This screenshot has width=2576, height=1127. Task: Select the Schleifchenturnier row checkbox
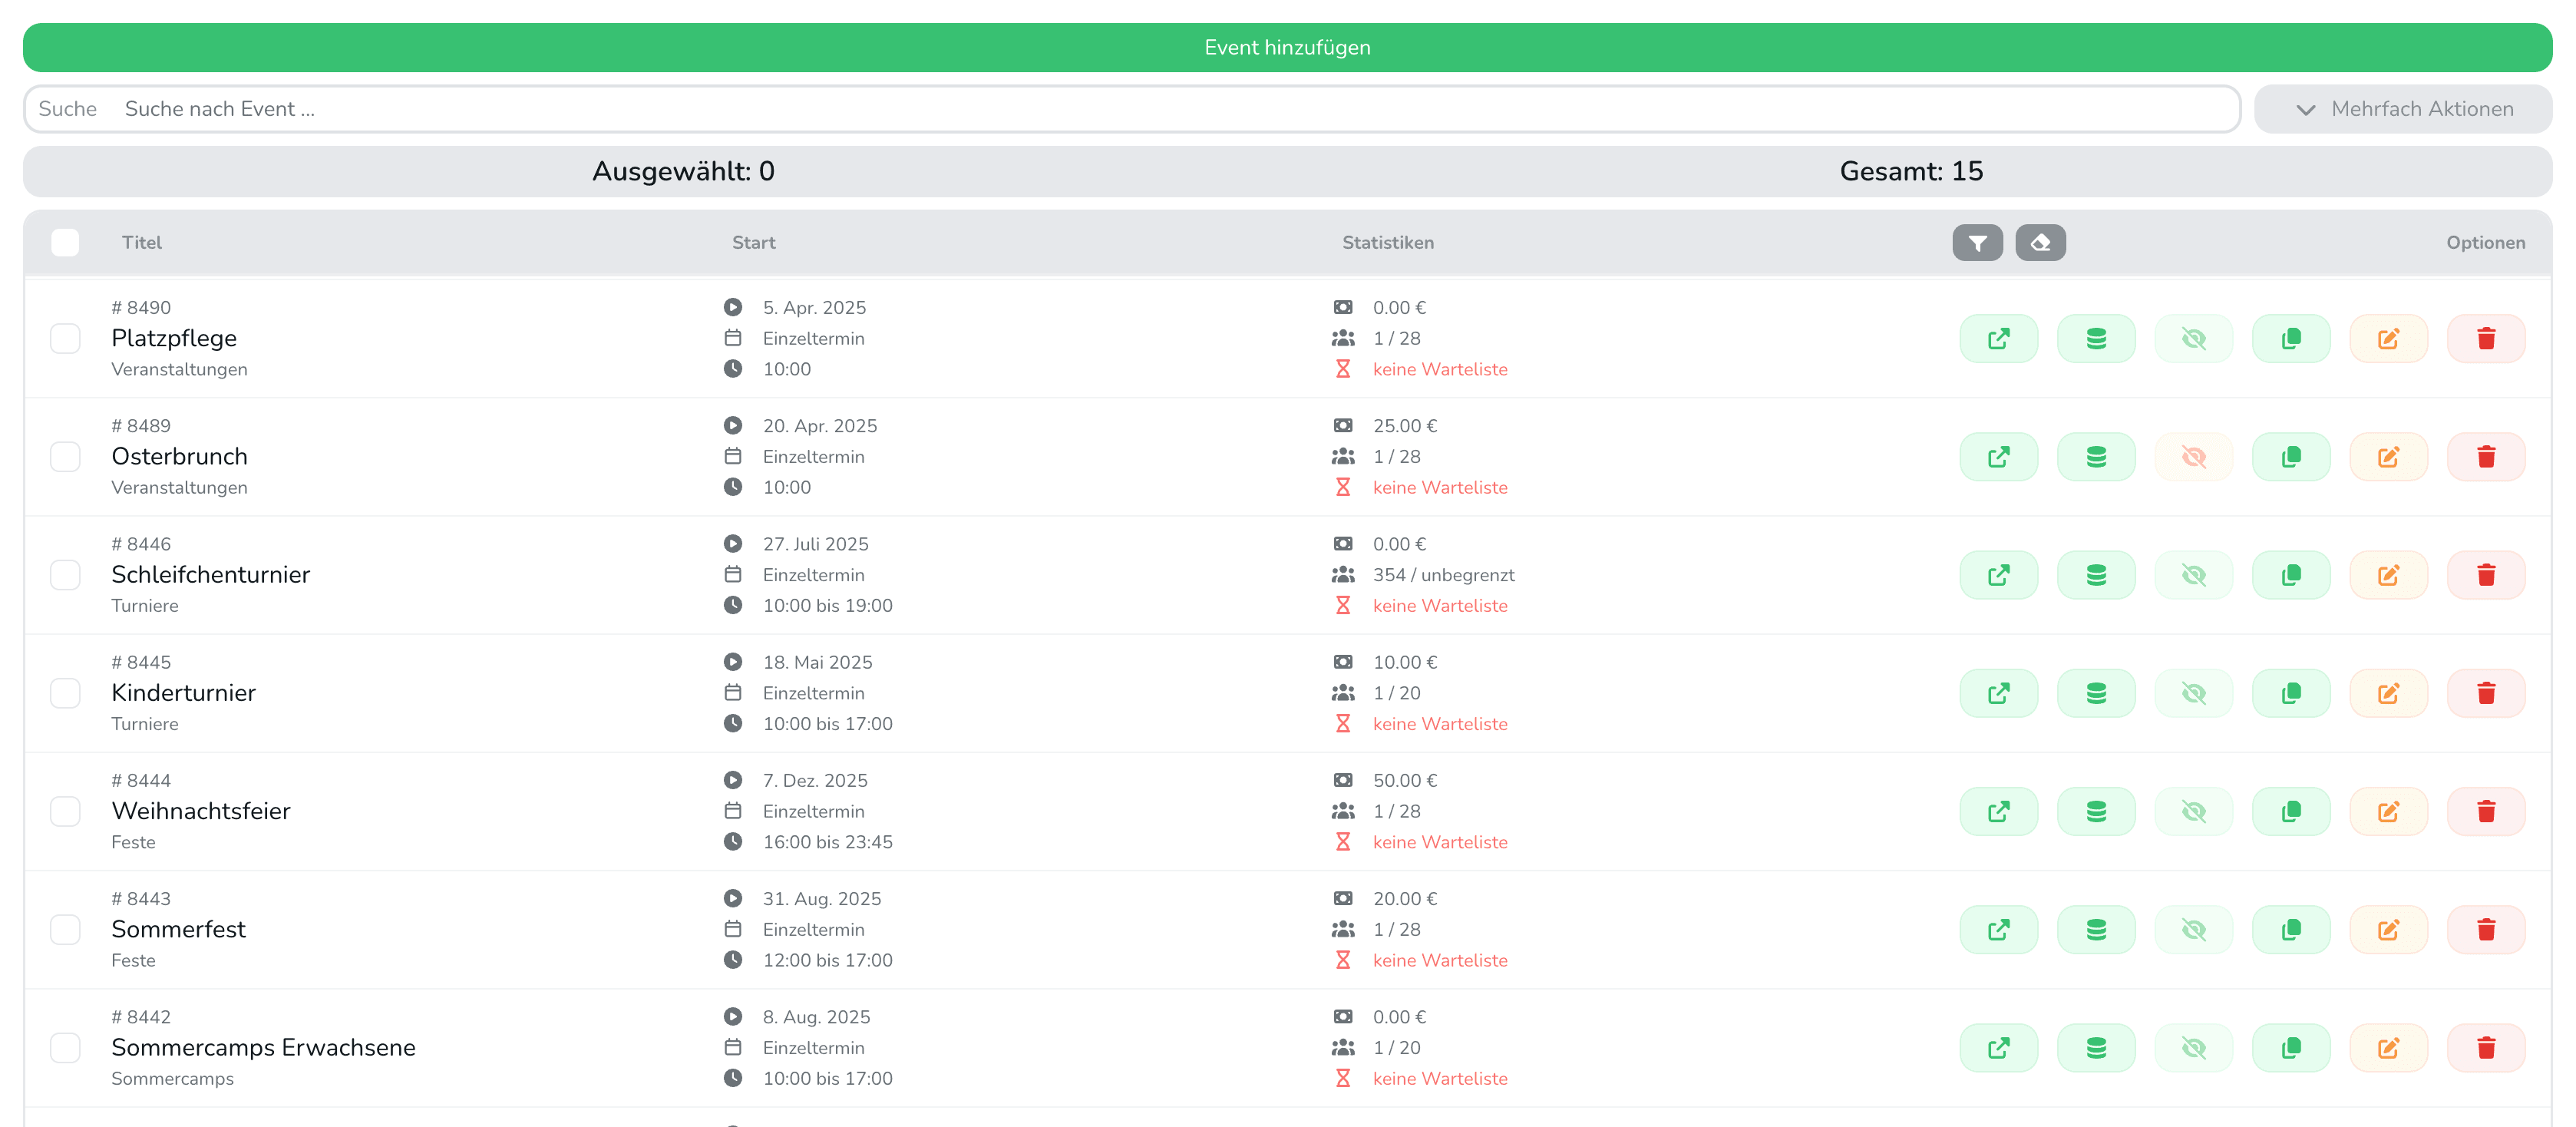coord(65,575)
